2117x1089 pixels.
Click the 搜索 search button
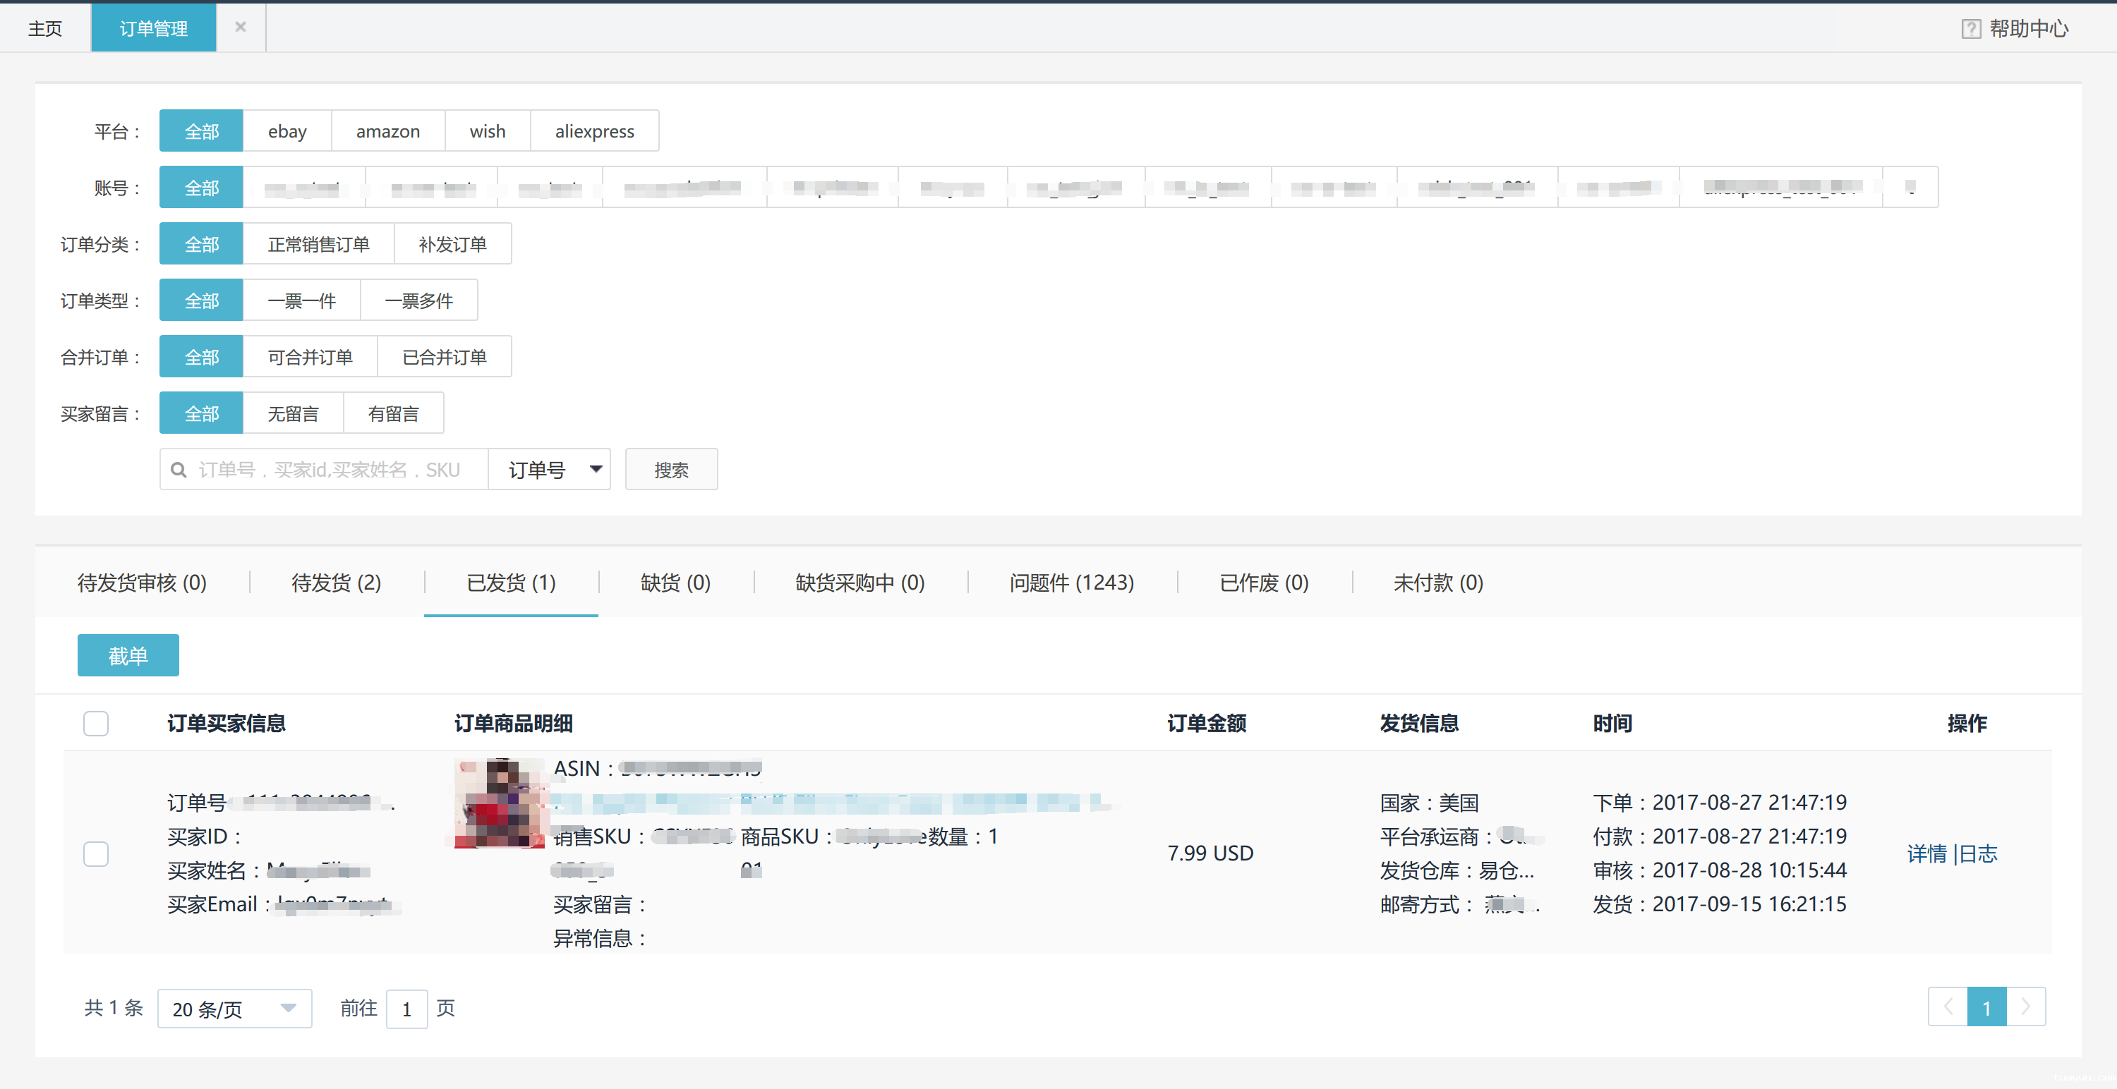(x=671, y=469)
